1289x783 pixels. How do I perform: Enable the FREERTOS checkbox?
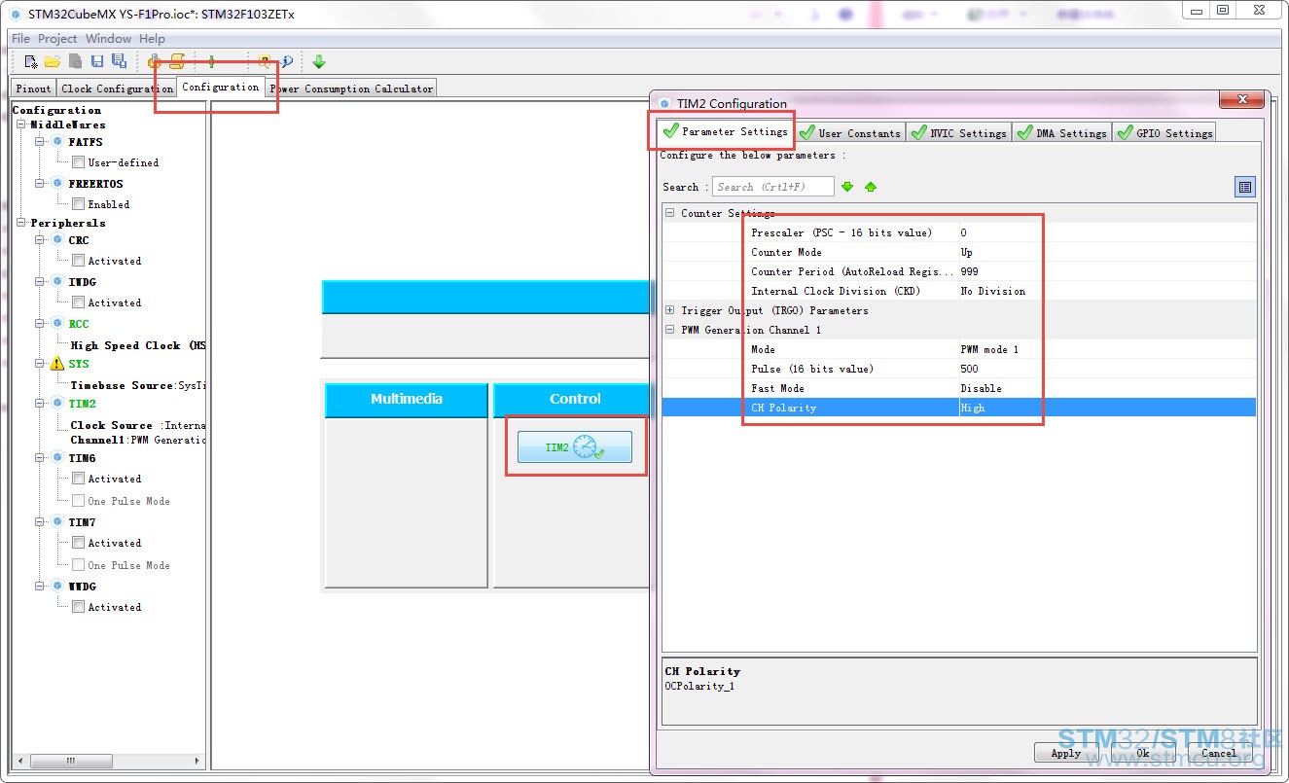click(x=78, y=204)
